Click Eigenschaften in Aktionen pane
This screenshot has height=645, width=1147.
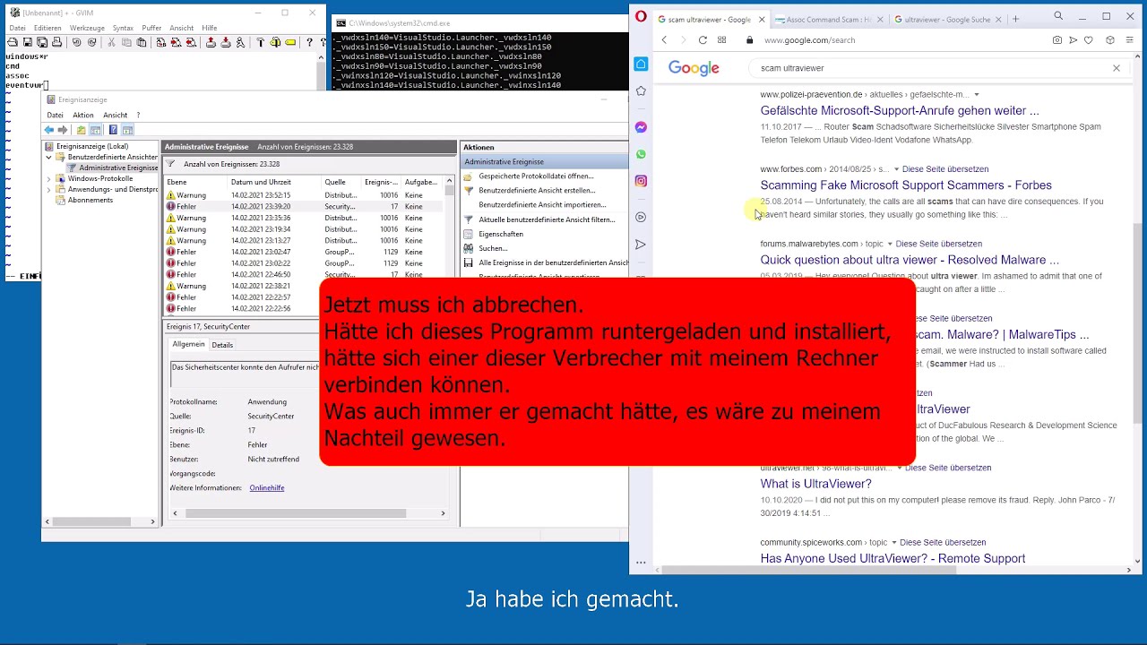(x=501, y=234)
